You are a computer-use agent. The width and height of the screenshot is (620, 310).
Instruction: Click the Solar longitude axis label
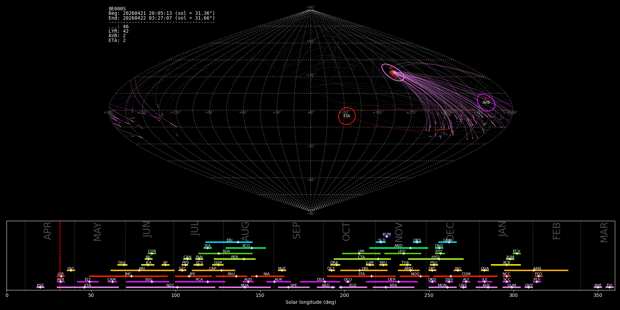311,302
